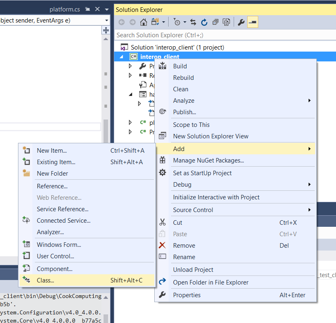Open the Add submenu entry

coord(235,149)
